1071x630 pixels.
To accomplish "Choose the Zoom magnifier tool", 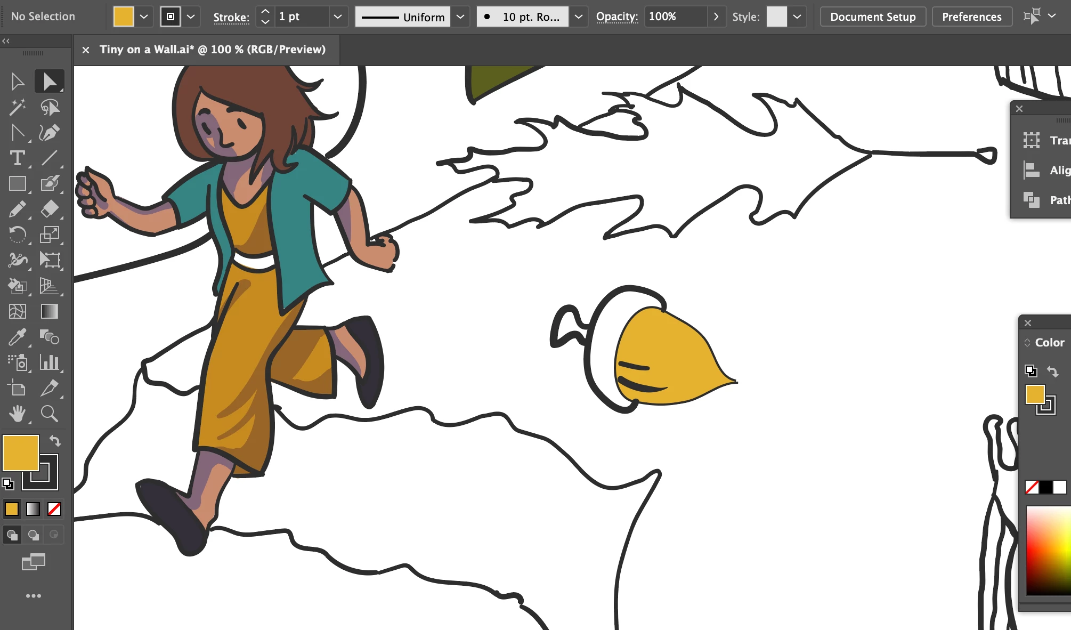I will coord(50,414).
